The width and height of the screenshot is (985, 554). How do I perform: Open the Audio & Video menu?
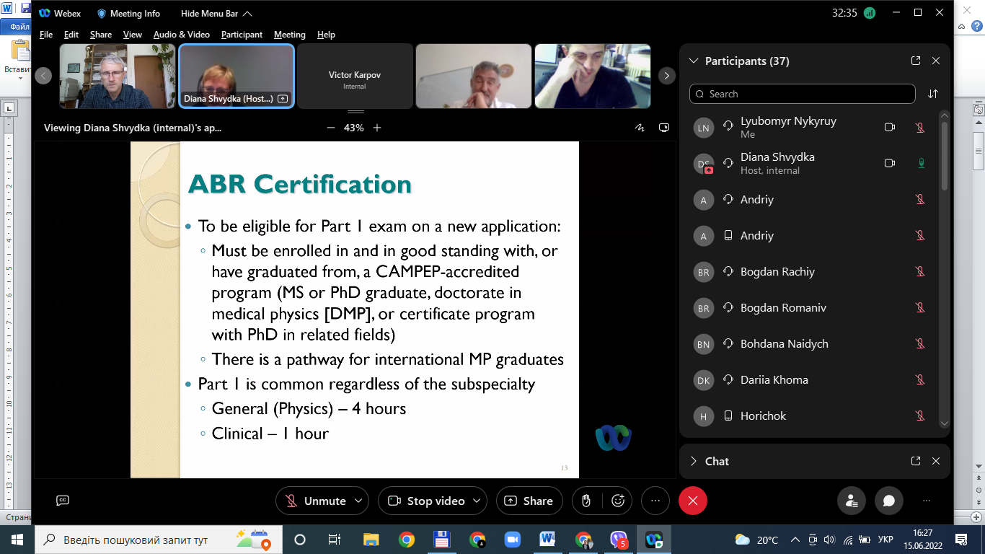point(181,35)
